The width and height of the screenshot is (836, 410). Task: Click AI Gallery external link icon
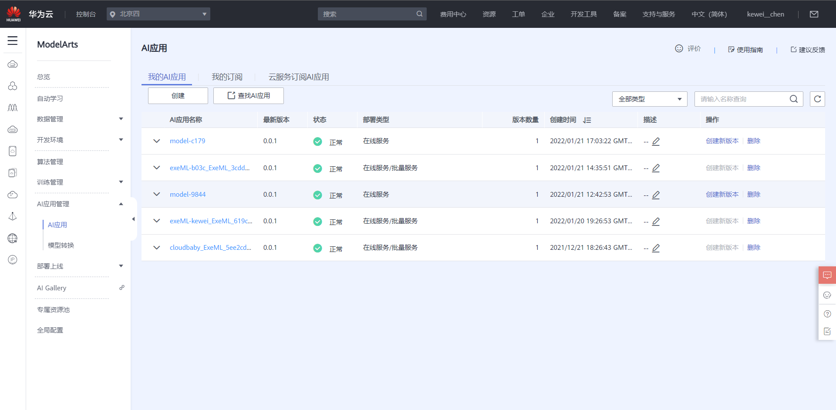pos(122,288)
